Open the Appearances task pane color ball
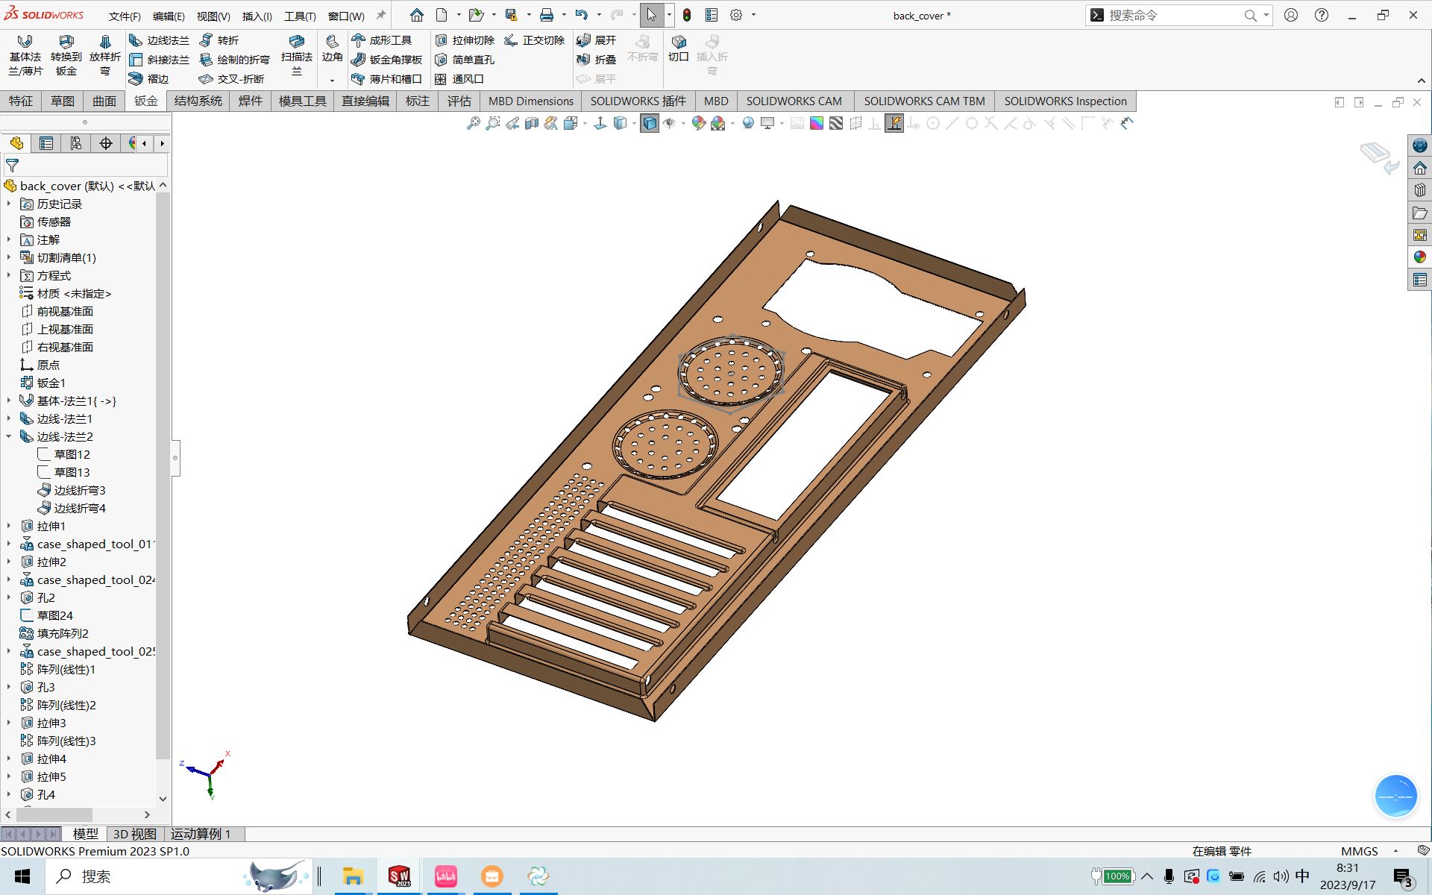Viewport: 1432px width, 895px height. tap(1419, 257)
